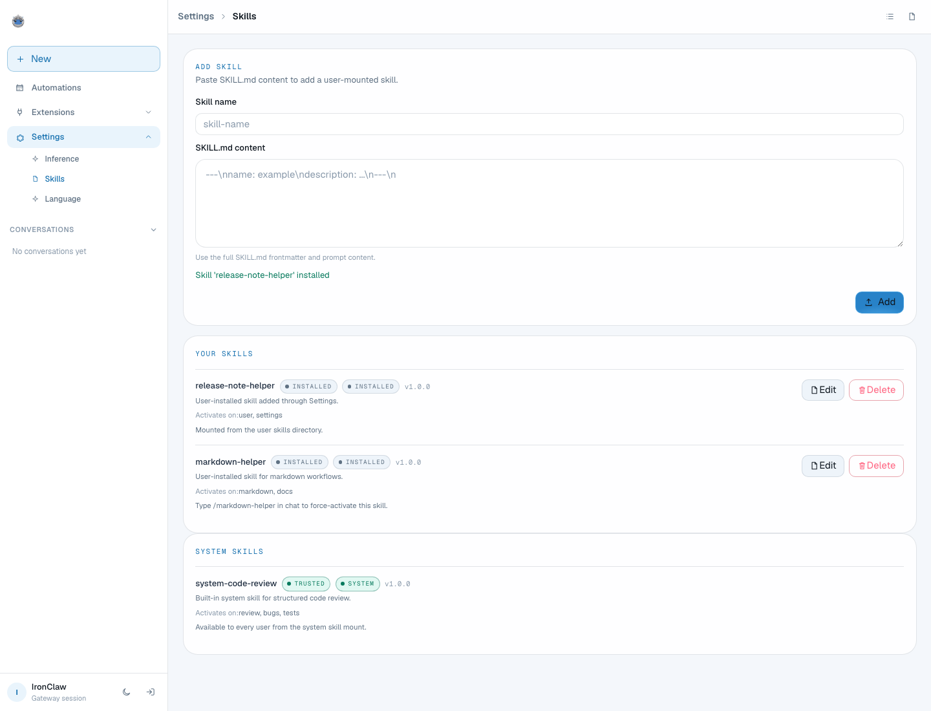Image resolution: width=931 pixels, height=711 pixels.
Task: Click the user avatar labeled I
Action: point(17,692)
